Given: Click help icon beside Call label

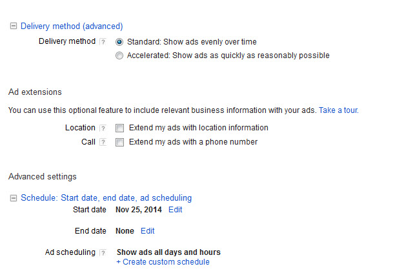Looking at the screenshot, I should [103, 142].
